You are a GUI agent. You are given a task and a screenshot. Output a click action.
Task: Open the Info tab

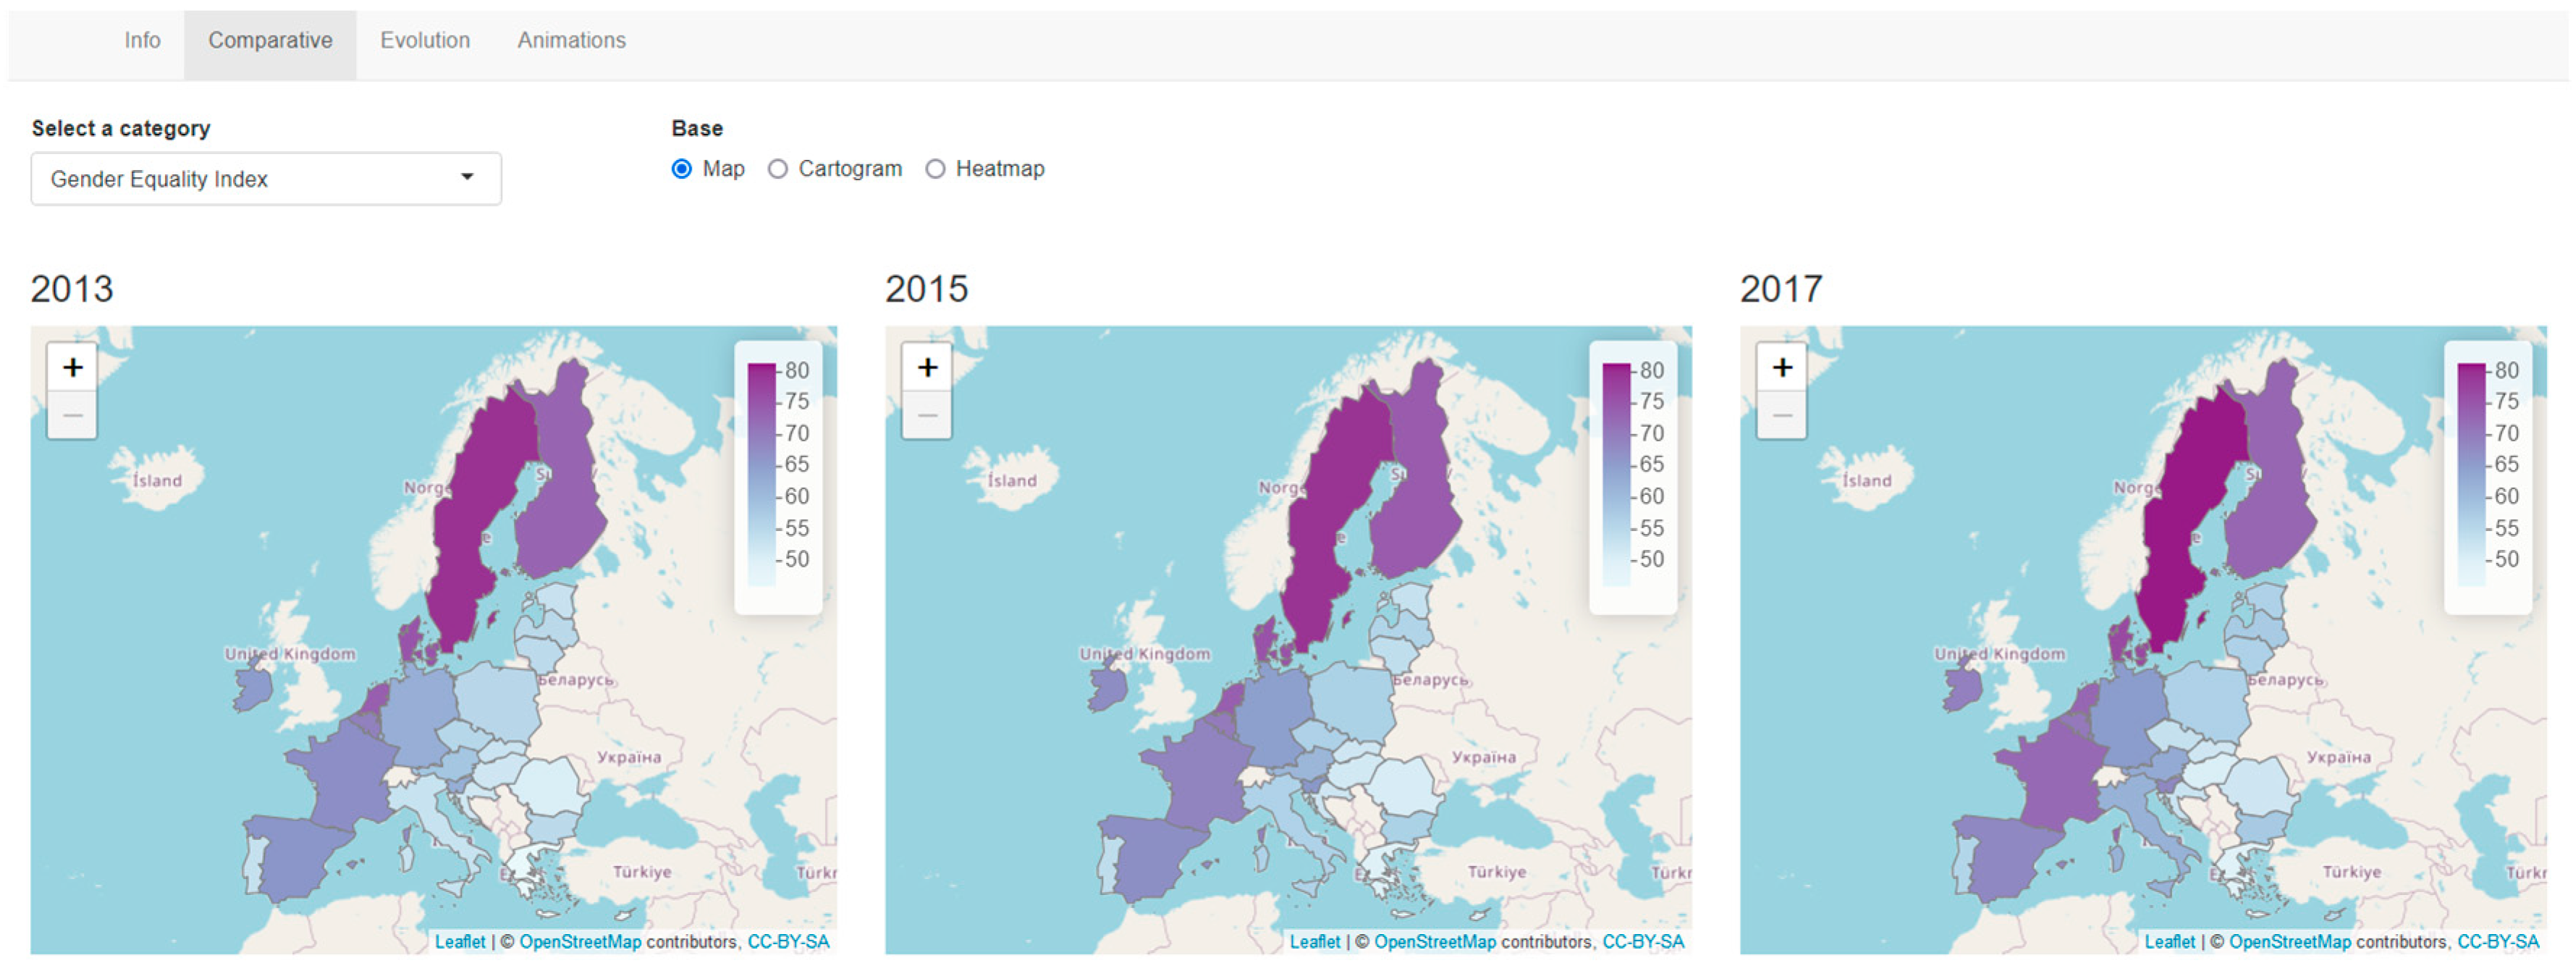coord(142,41)
